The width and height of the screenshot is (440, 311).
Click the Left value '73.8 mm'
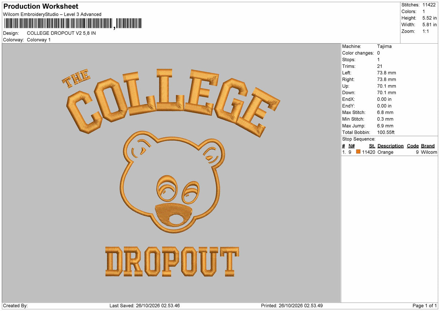(x=386, y=73)
